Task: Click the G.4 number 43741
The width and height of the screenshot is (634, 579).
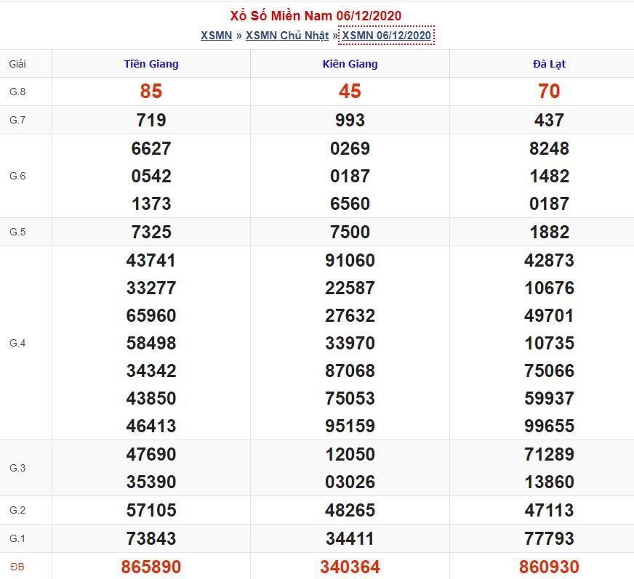Action: point(151,260)
